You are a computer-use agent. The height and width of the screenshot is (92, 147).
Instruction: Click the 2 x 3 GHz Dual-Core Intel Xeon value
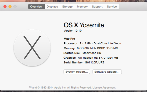[x=100, y=43]
